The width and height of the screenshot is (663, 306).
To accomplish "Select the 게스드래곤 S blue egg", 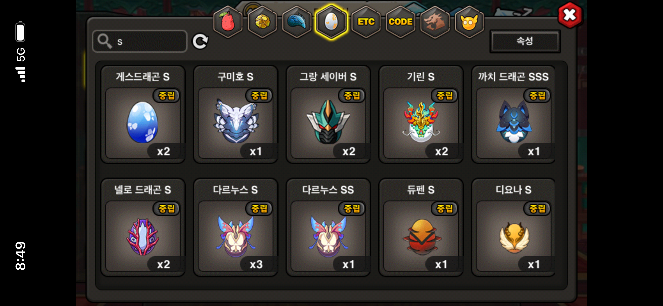I will point(143,115).
